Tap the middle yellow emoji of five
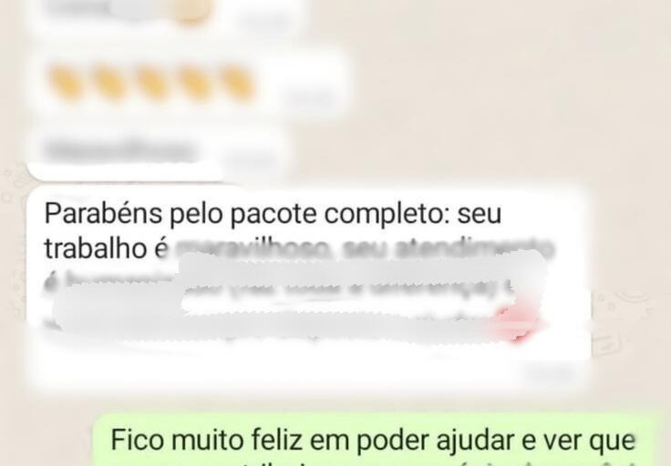 coord(151,83)
